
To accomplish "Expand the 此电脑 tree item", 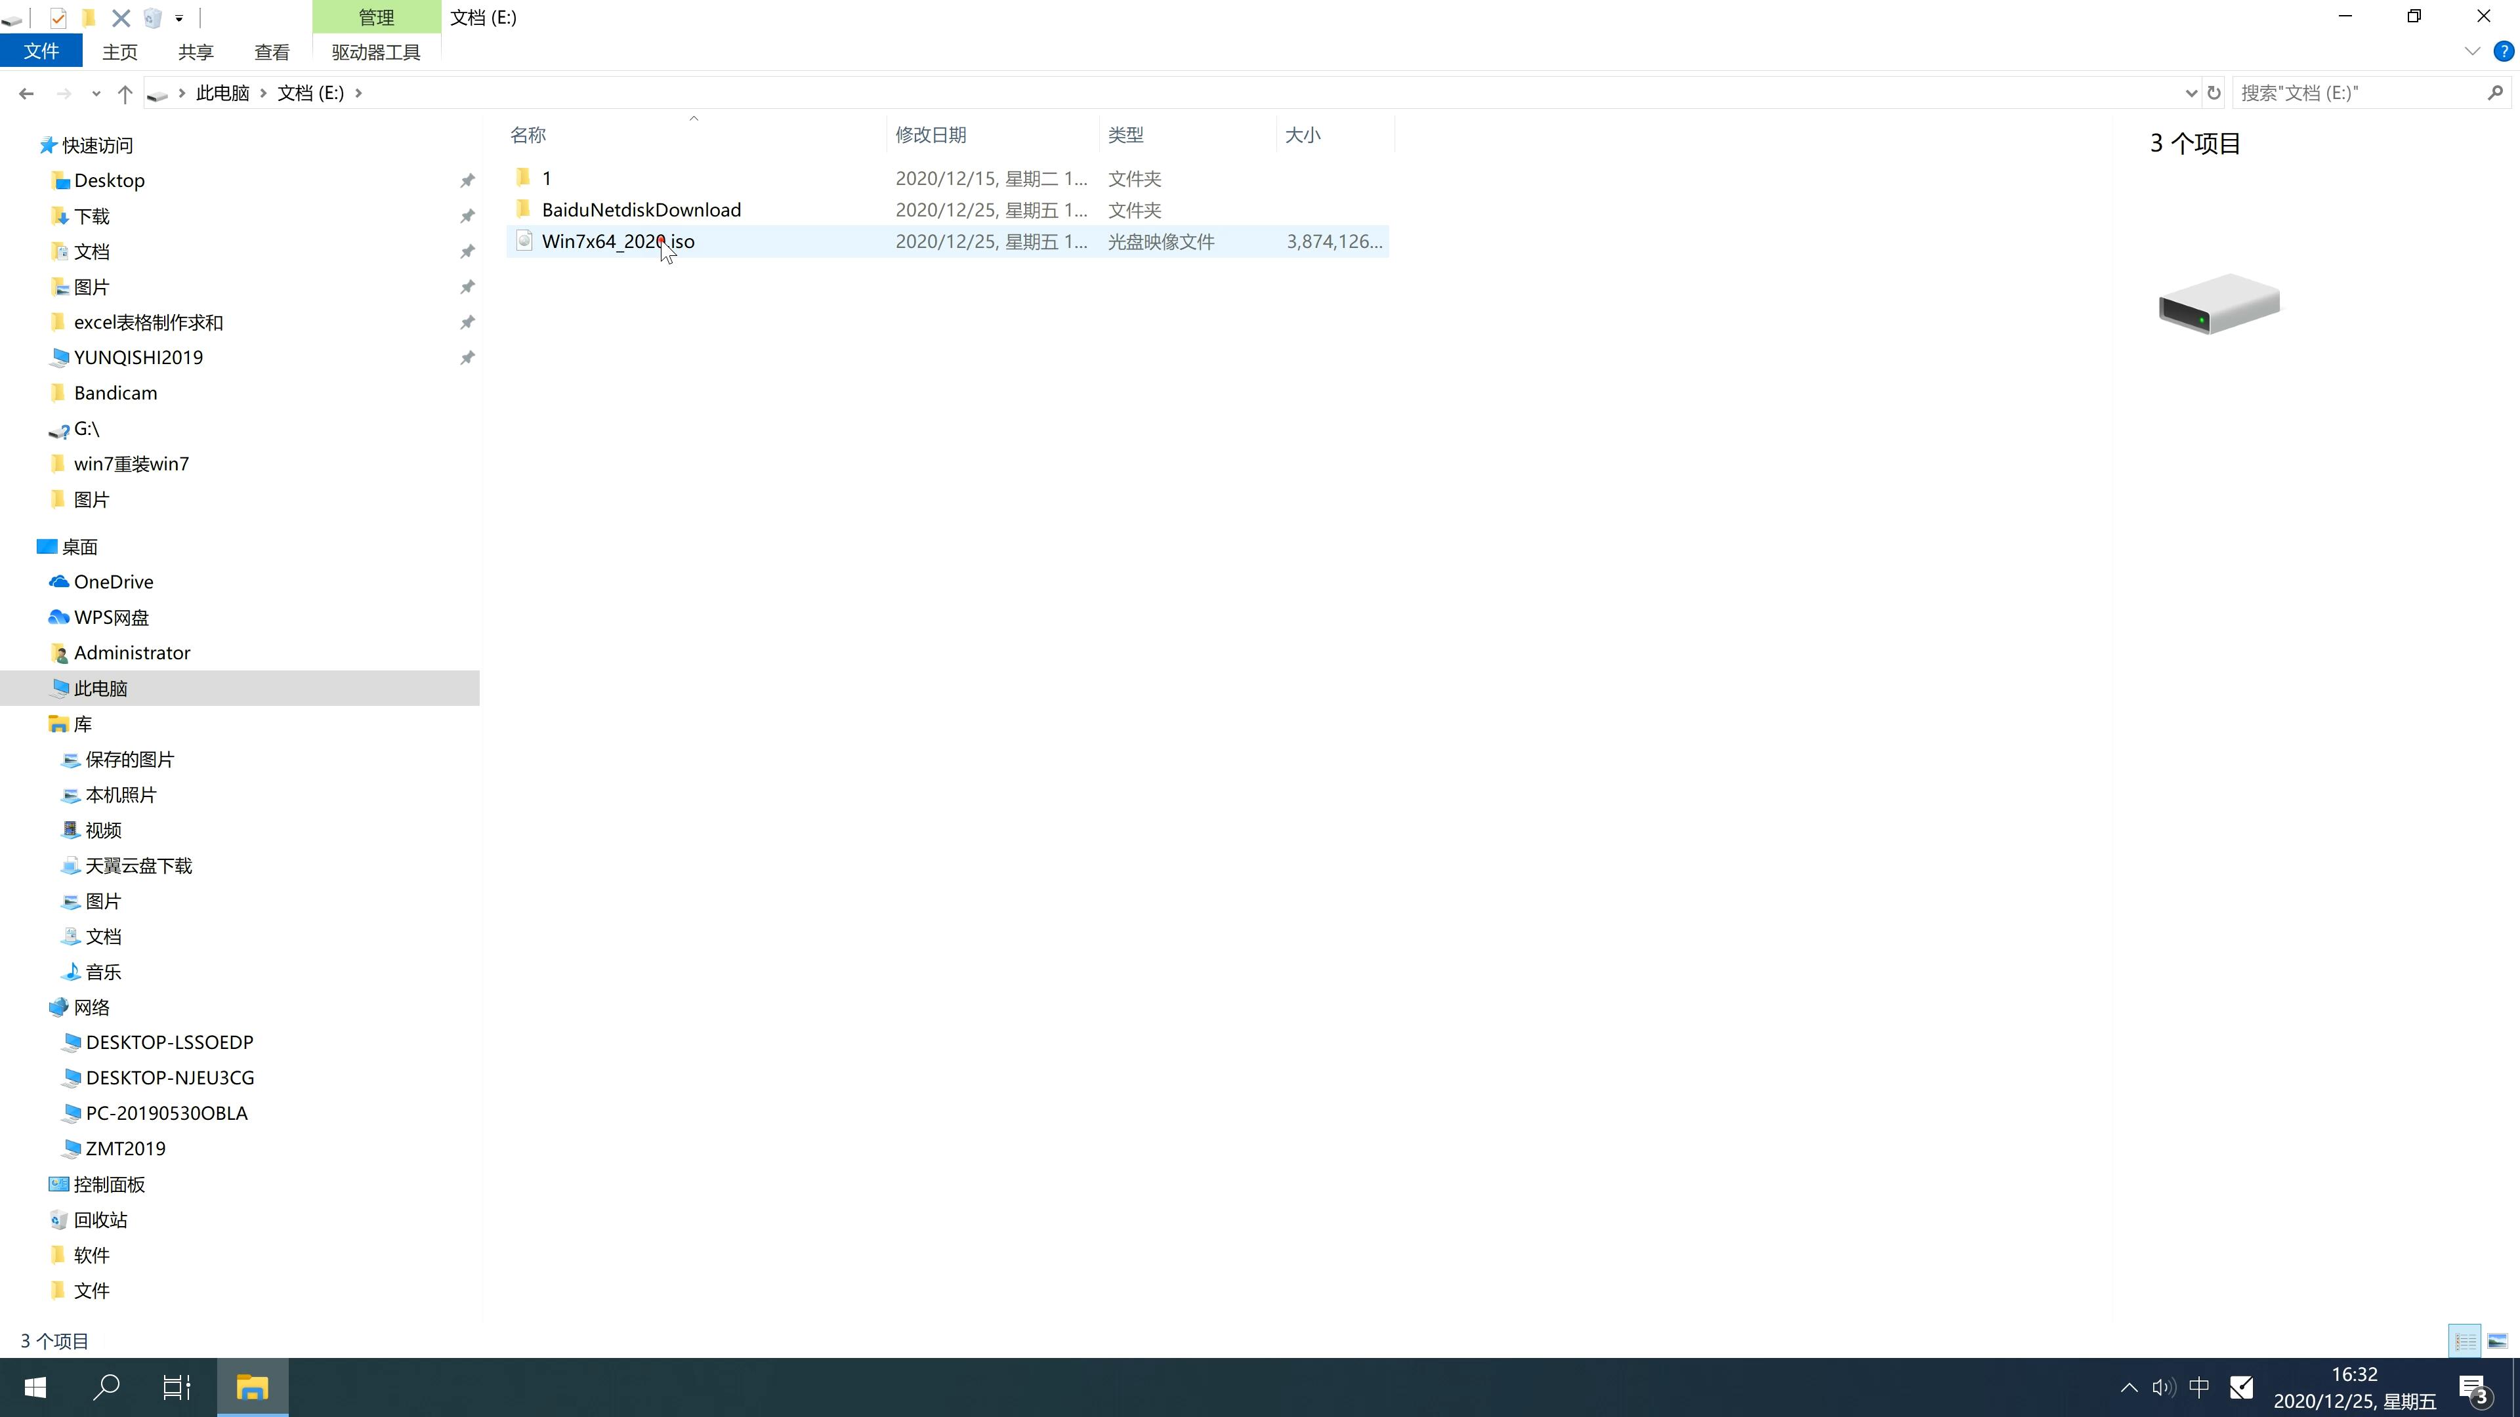I will coord(35,687).
